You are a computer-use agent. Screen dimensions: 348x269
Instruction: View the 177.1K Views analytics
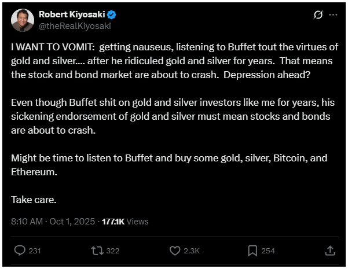click(x=124, y=221)
